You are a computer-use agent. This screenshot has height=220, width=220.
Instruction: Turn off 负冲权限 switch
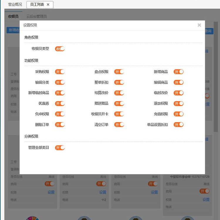tap(60, 114)
